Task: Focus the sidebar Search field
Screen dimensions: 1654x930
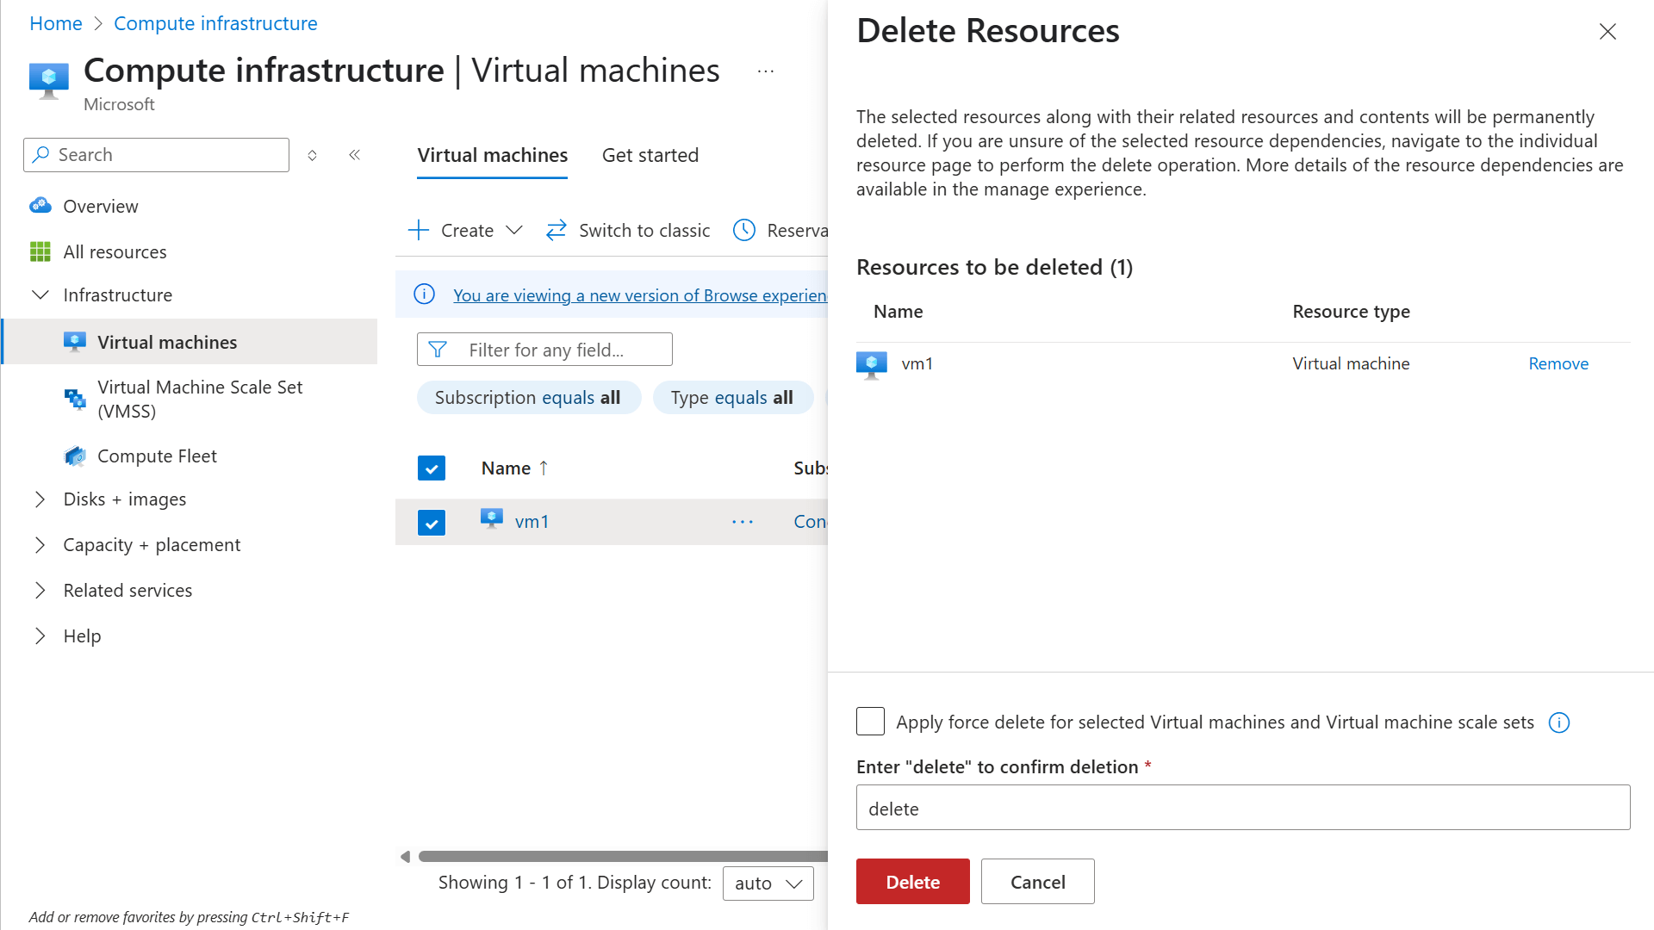Action: pyautogui.click(x=156, y=155)
